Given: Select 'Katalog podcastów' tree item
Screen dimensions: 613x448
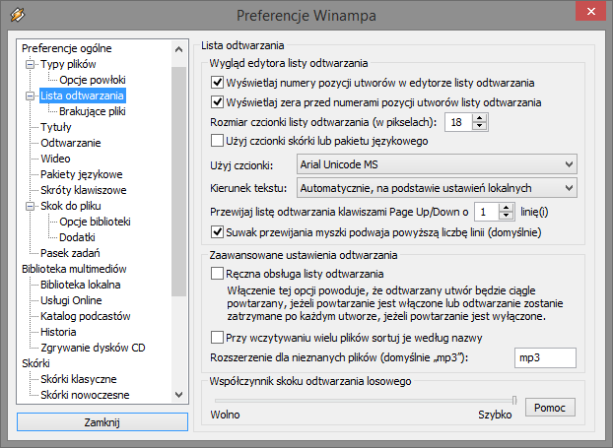Looking at the screenshot, I should (86, 316).
